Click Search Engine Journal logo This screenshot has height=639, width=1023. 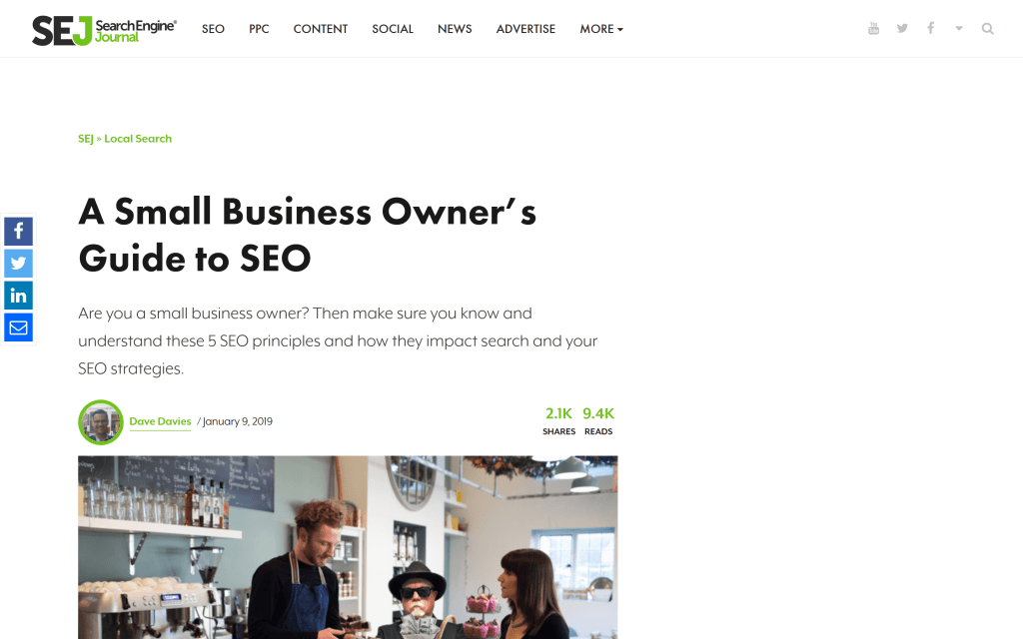click(x=104, y=30)
